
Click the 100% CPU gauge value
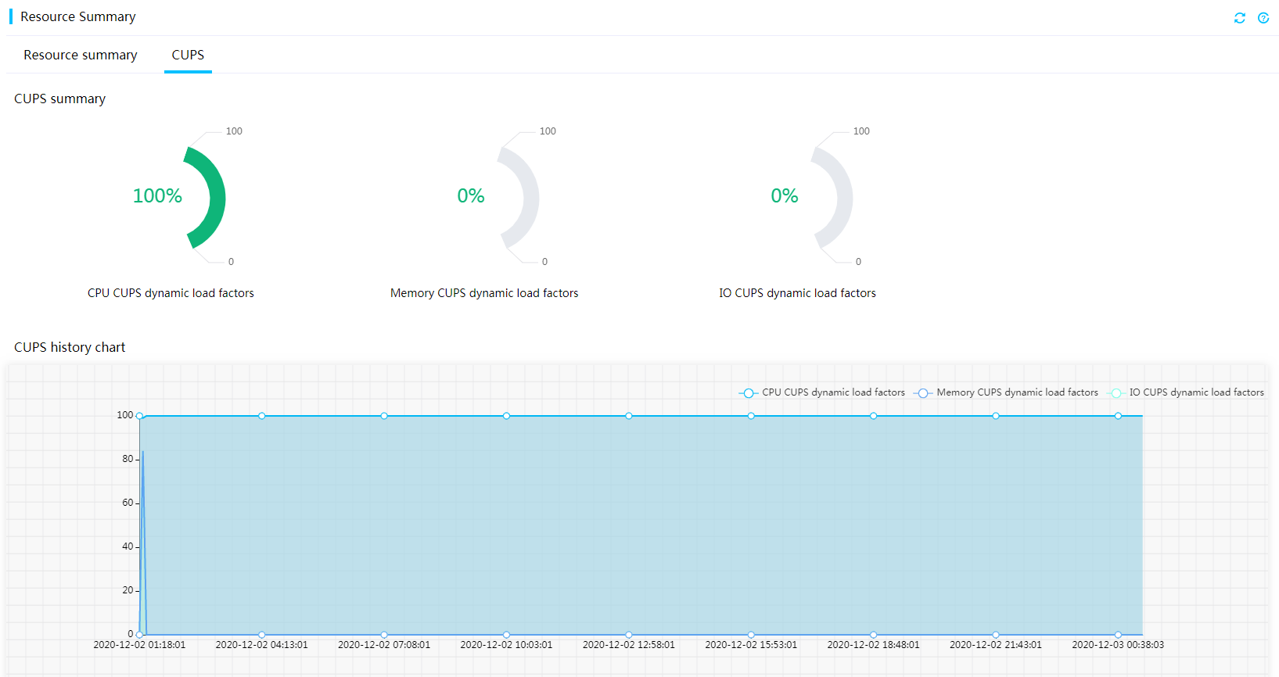(157, 195)
